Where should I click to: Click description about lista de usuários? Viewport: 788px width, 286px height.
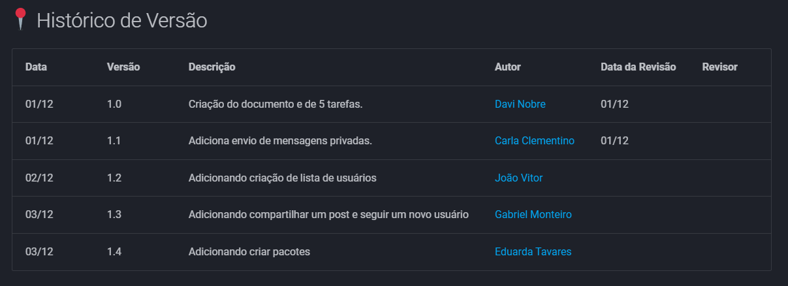[x=282, y=178]
